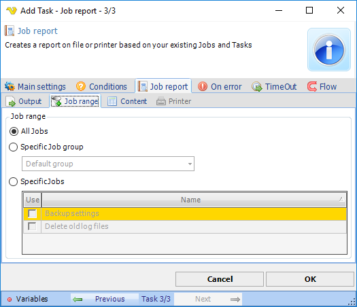Click the Conditions question mark icon

point(81,86)
